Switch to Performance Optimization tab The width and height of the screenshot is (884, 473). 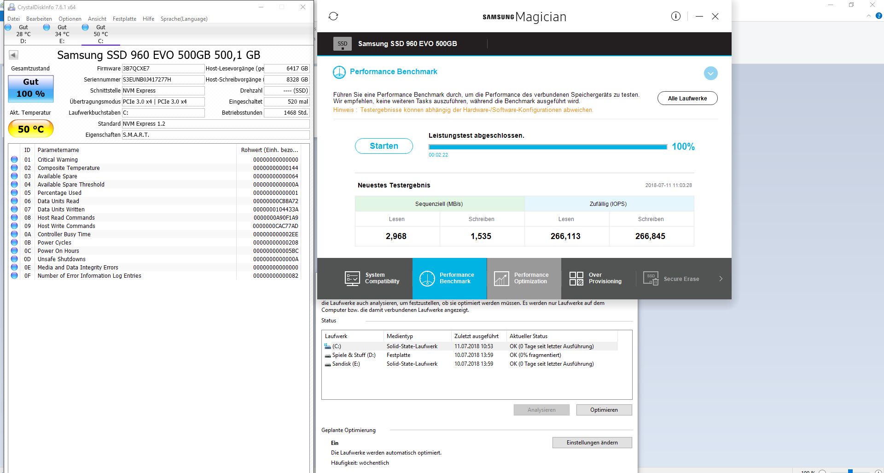[x=524, y=279]
